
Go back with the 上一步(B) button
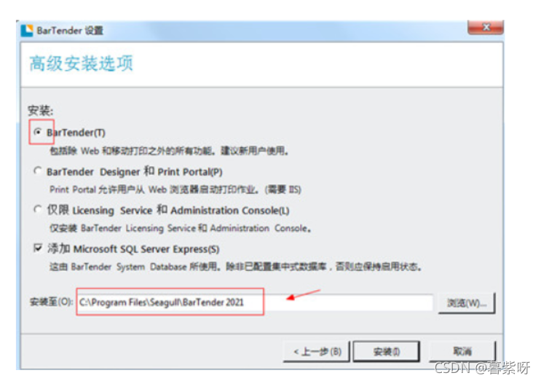[x=317, y=352]
